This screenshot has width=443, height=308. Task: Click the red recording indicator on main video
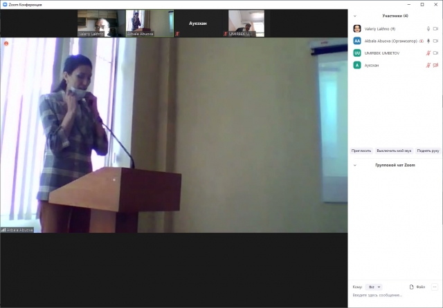pyautogui.click(x=6, y=44)
